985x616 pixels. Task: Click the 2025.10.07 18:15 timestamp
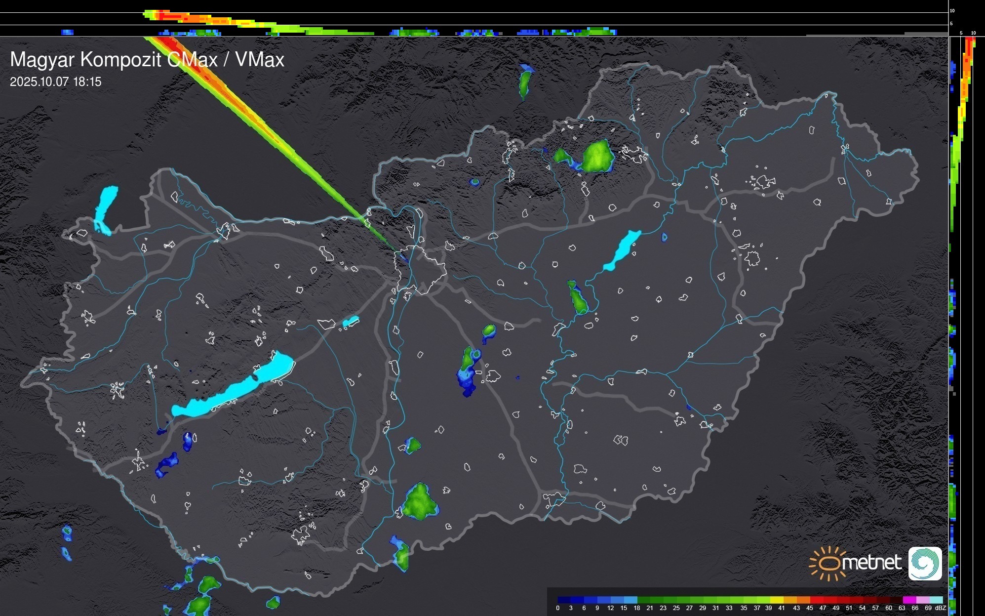pos(55,82)
